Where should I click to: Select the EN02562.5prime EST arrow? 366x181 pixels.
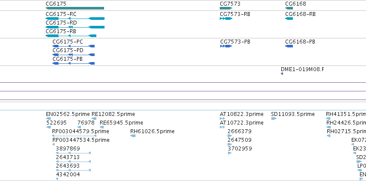point(48,119)
